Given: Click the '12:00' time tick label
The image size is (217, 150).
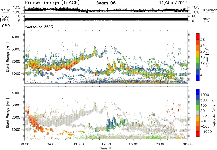Looking at the screenshot, I should pyautogui.click(x=106, y=144).
